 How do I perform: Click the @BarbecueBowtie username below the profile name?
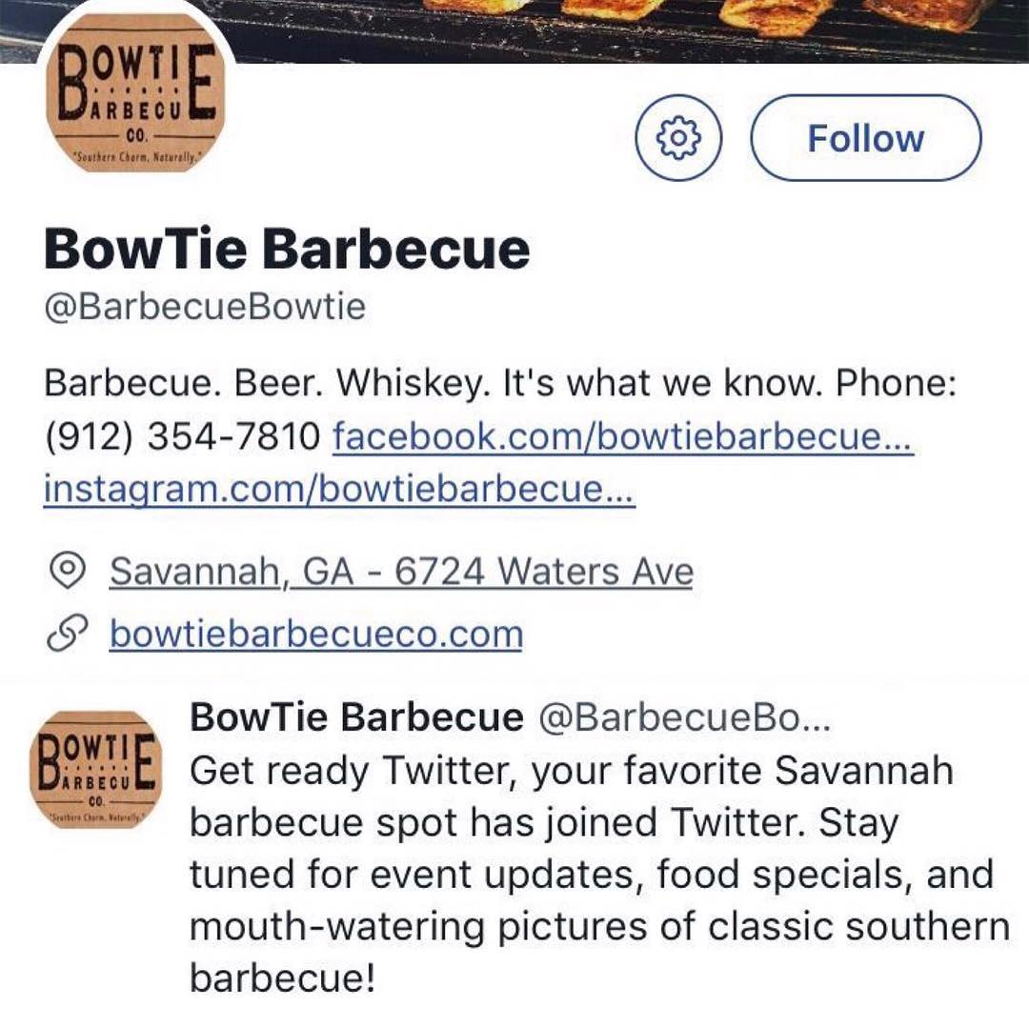(x=206, y=305)
